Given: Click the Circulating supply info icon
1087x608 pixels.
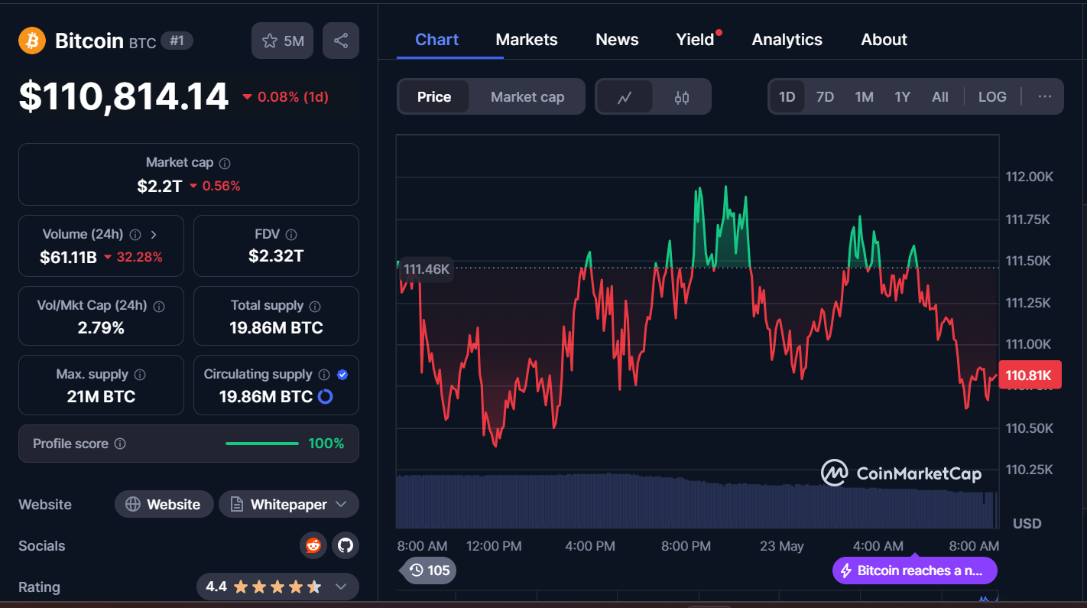Looking at the screenshot, I should [x=324, y=375].
